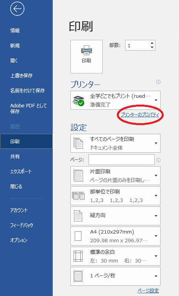Expand the すべてのページを印刷 dropdown

[115, 143]
